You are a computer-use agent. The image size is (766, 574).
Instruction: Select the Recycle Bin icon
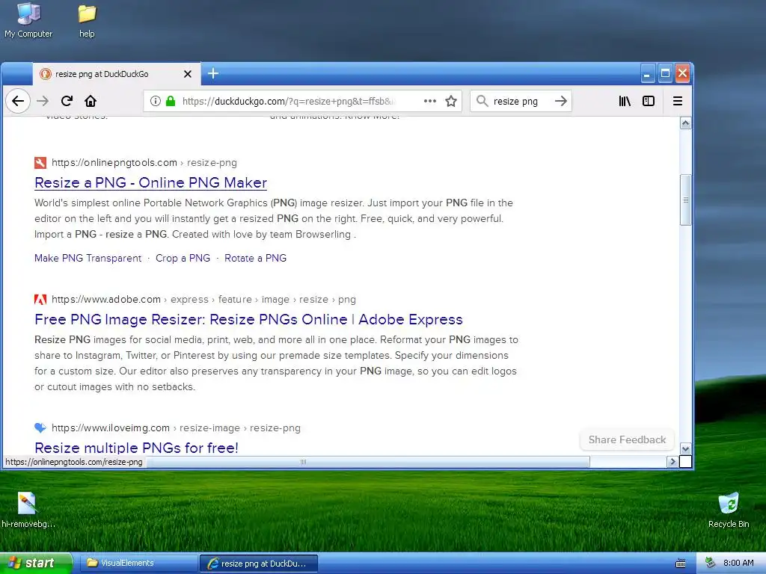pyautogui.click(x=729, y=510)
